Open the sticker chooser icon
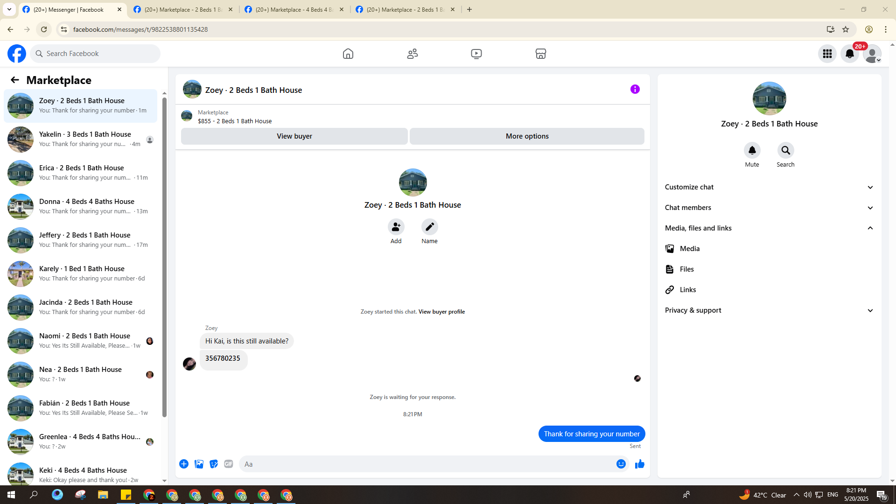The image size is (896, 504). 214,464
